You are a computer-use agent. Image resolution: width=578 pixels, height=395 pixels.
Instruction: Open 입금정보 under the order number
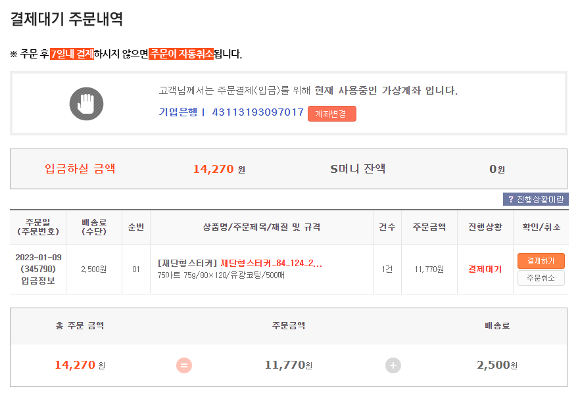(38, 281)
